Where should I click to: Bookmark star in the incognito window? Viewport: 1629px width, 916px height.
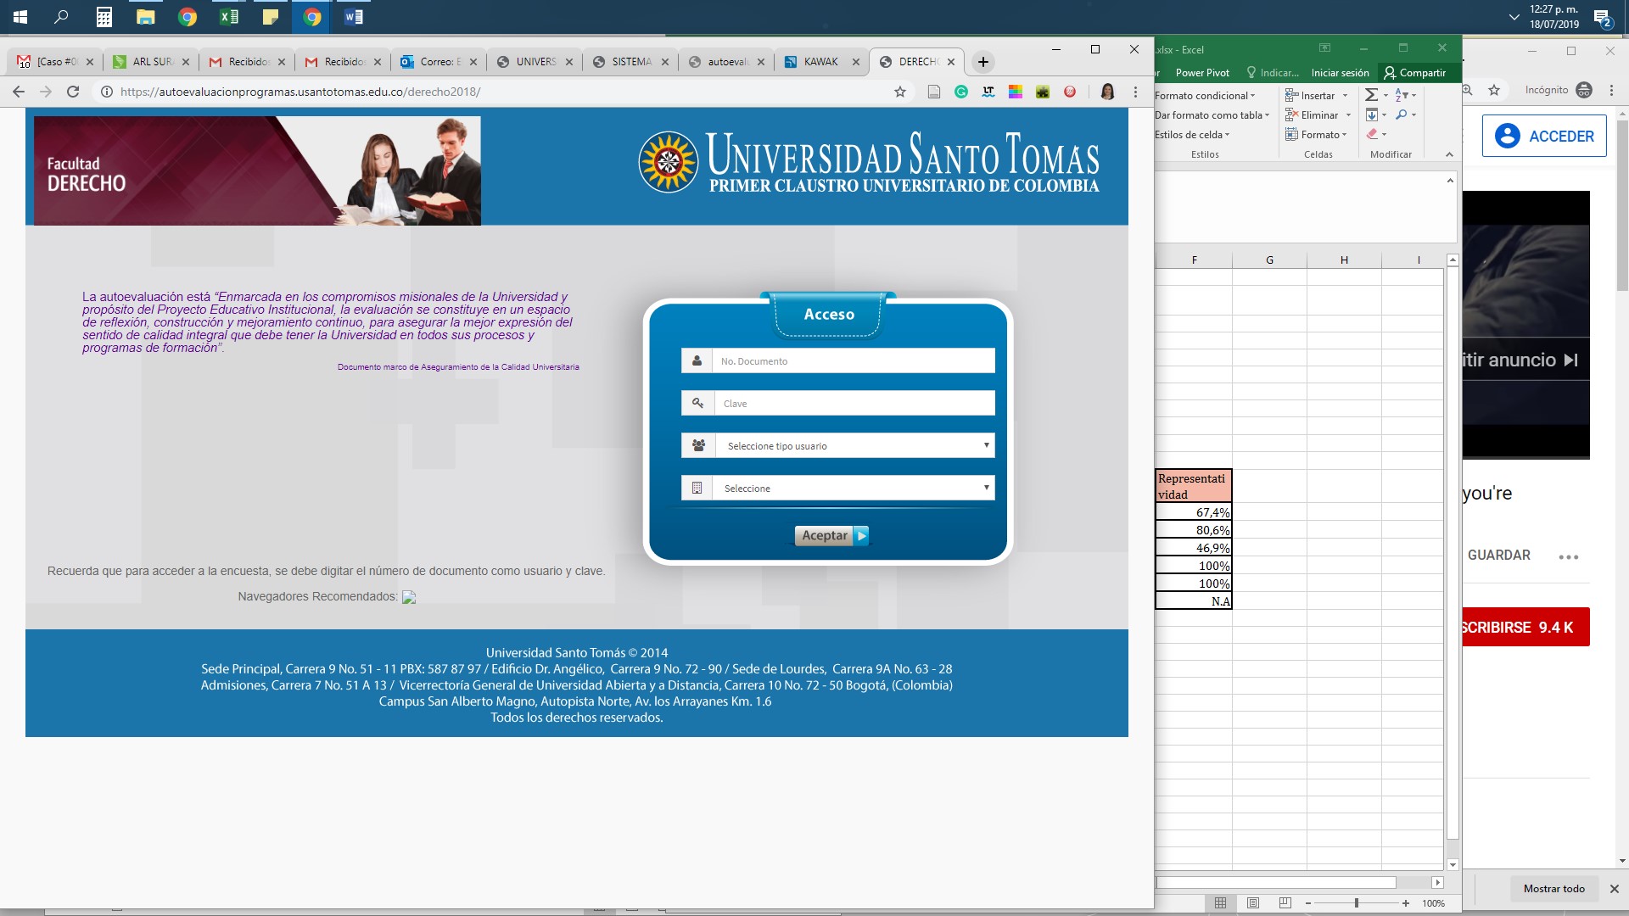pyautogui.click(x=1494, y=90)
